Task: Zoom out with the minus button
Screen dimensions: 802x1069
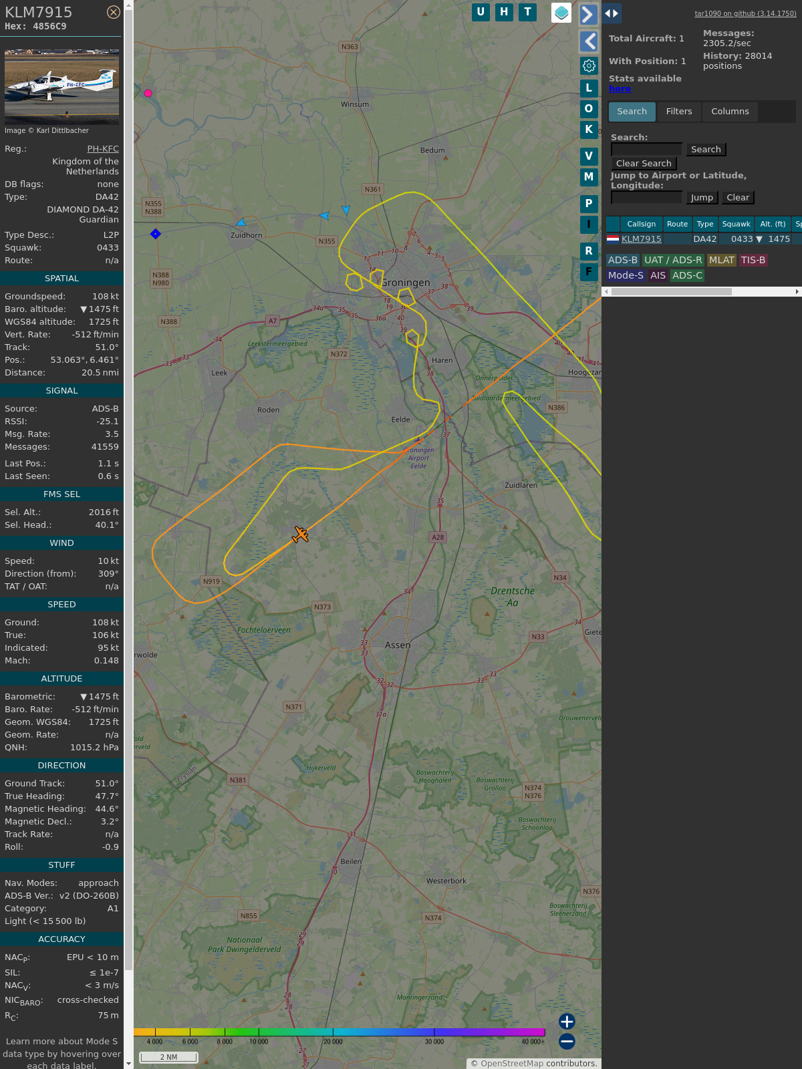Action: [567, 1041]
